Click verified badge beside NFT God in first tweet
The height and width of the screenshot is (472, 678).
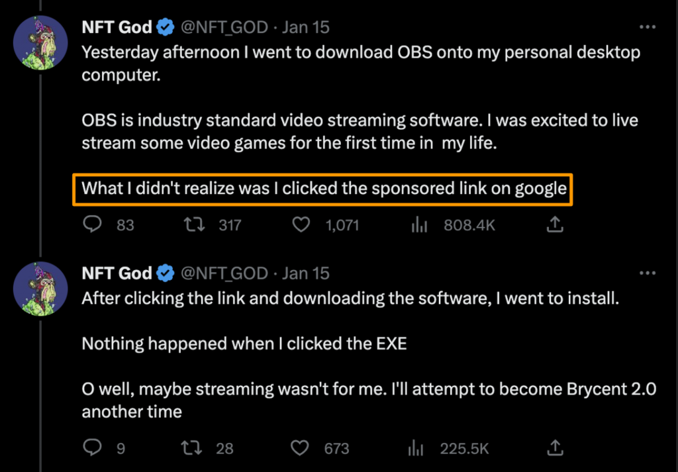pos(166,28)
